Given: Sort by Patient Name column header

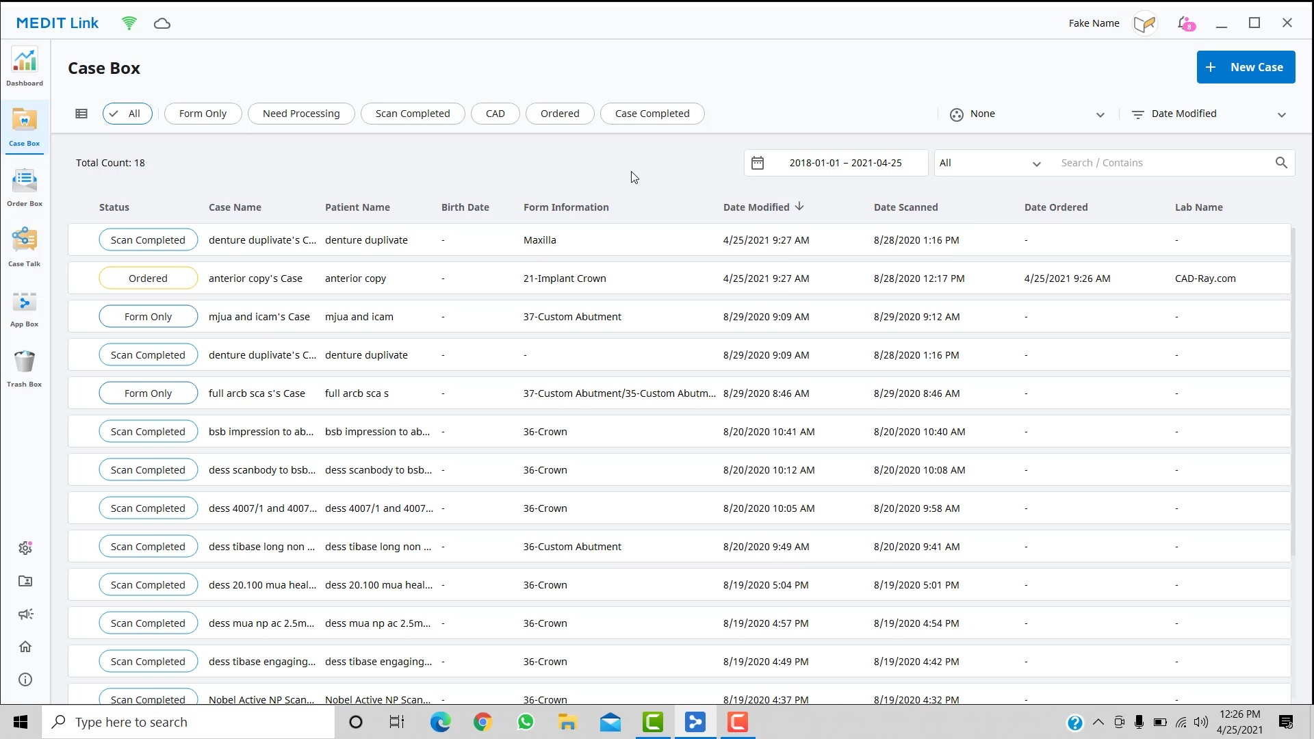Looking at the screenshot, I should [357, 207].
